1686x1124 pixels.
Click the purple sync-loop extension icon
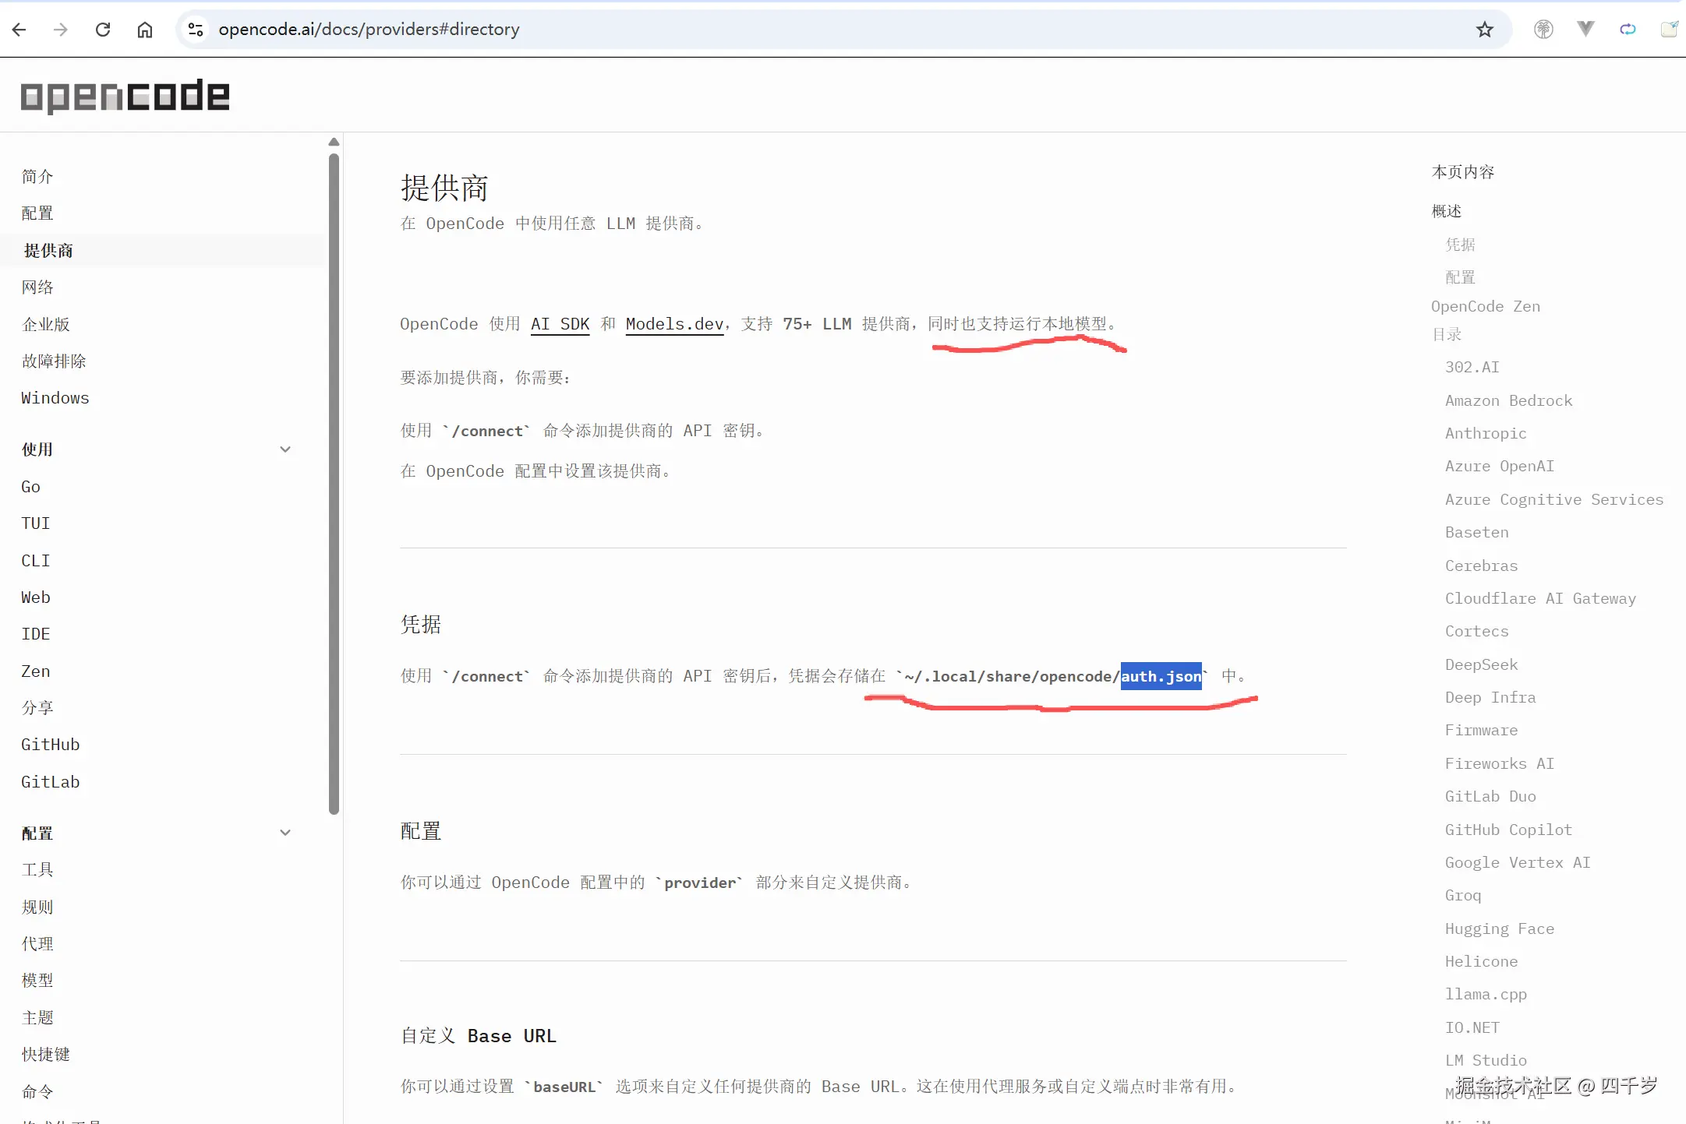pyautogui.click(x=1628, y=29)
